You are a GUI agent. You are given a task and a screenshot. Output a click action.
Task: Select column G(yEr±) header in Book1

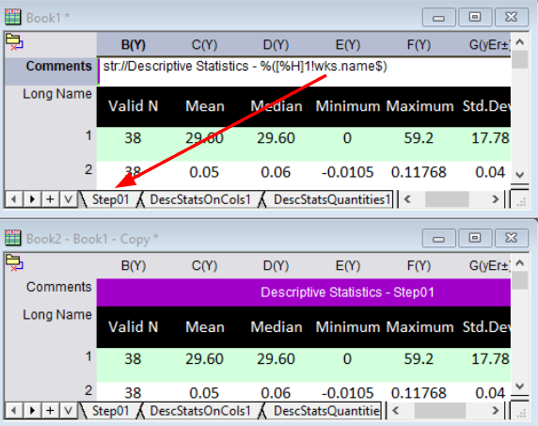tap(483, 44)
